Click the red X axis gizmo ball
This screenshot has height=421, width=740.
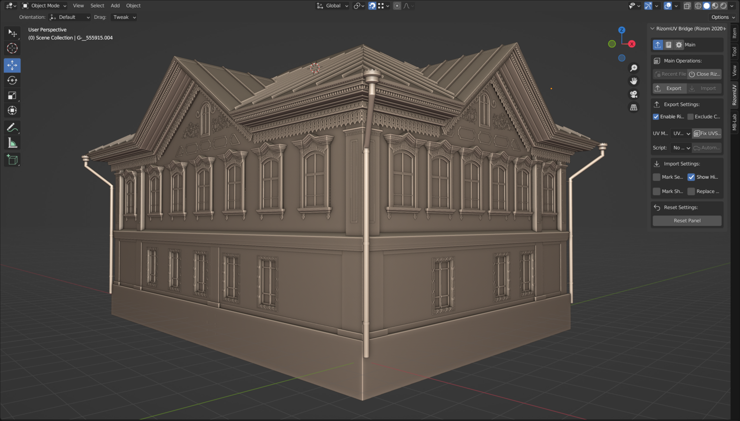tap(632, 44)
